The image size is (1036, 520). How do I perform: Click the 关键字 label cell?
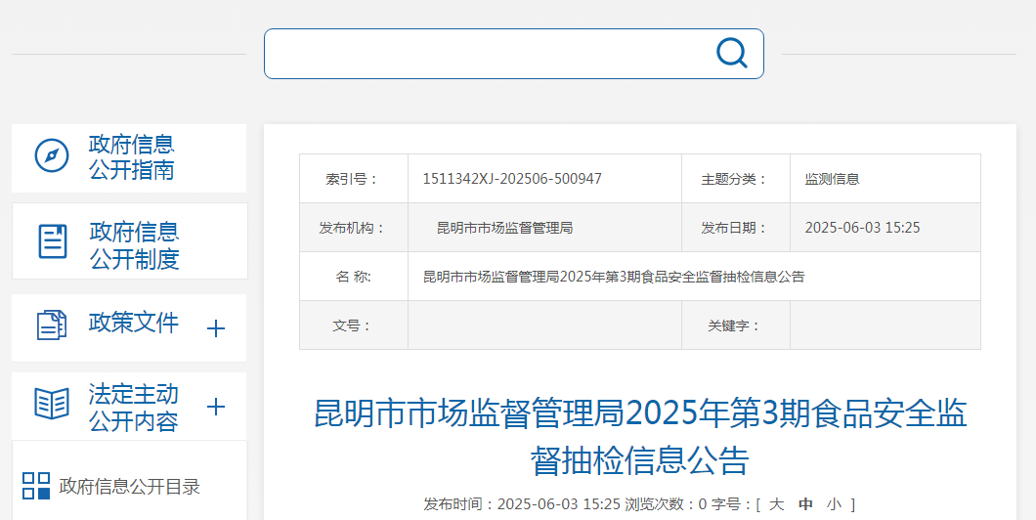pyautogui.click(x=736, y=325)
